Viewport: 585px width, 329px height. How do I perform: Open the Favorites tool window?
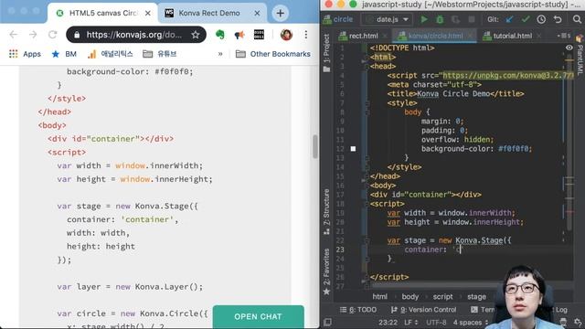coord(327,271)
